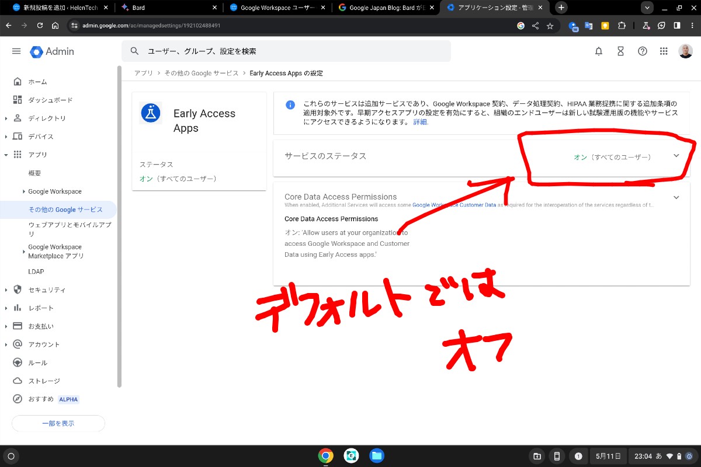Expand Google Workspace in the sidebar
The height and width of the screenshot is (467, 701).
[x=25, y=191]
